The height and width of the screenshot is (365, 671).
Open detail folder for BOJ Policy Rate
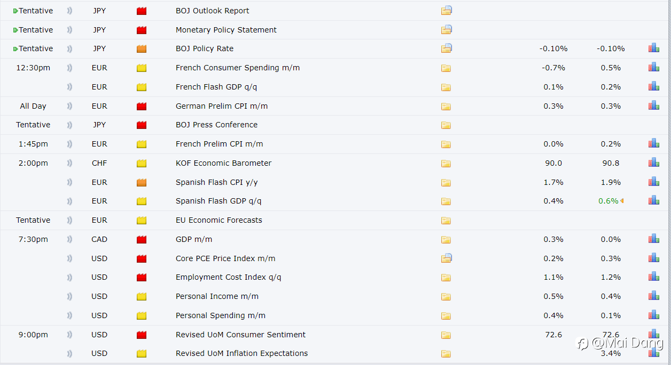click(x=447, y=48)
